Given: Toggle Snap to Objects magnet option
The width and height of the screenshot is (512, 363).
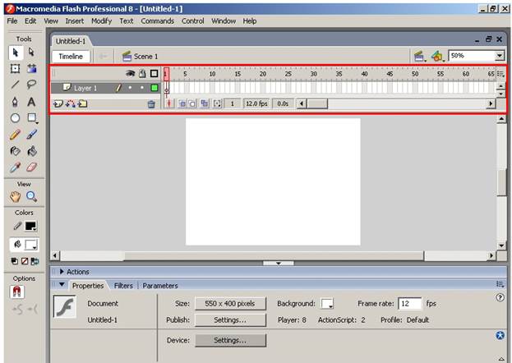Looking at the screenshot, I should 17,292.
